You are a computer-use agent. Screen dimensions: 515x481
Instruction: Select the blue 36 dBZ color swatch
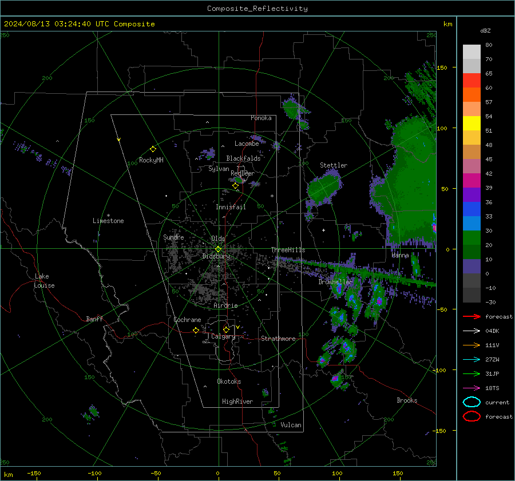pos(472,209)
